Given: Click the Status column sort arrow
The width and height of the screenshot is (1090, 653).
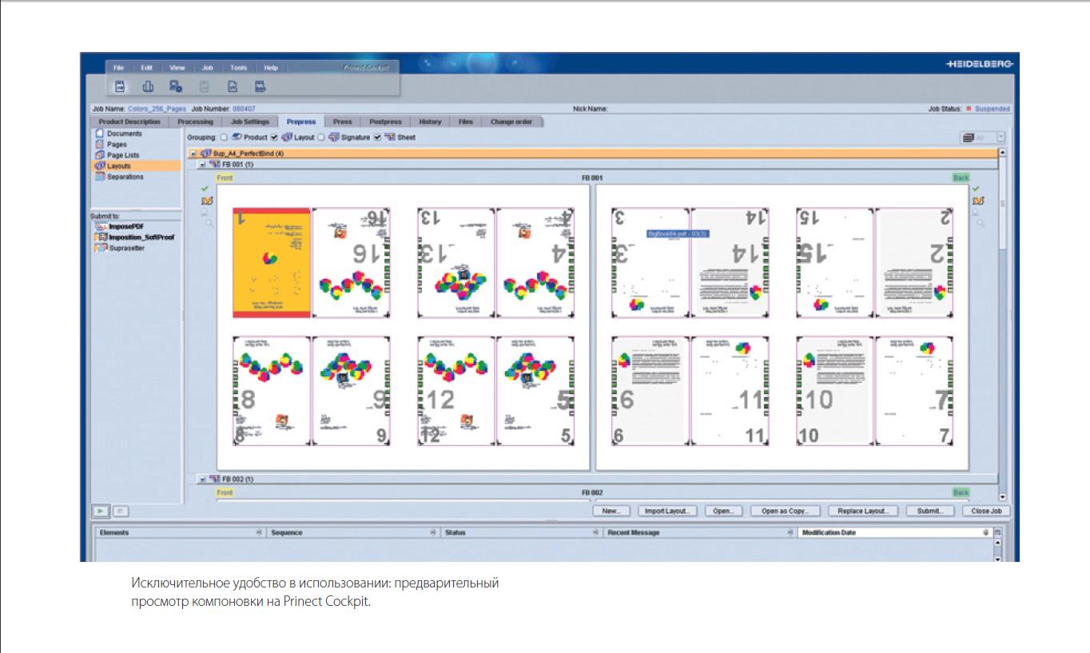Looking at the screenshot, I should pyautogui.click(x=594, y=532).
